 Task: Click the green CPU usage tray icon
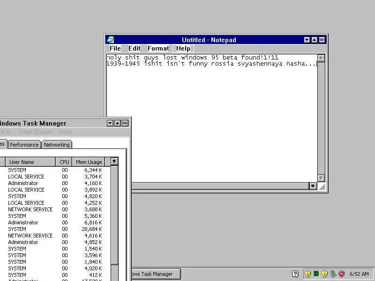click(316, 274)
